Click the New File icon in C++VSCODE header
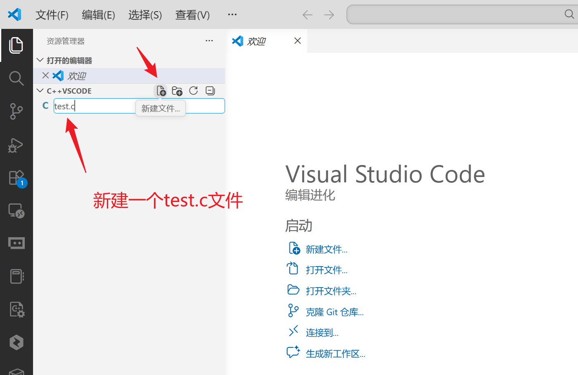Viewport: 578px width, 375px height. 161,91
